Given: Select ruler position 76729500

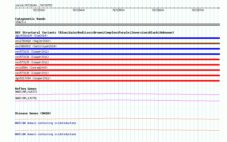Looking at the screenshot, I should click(118, 10).
